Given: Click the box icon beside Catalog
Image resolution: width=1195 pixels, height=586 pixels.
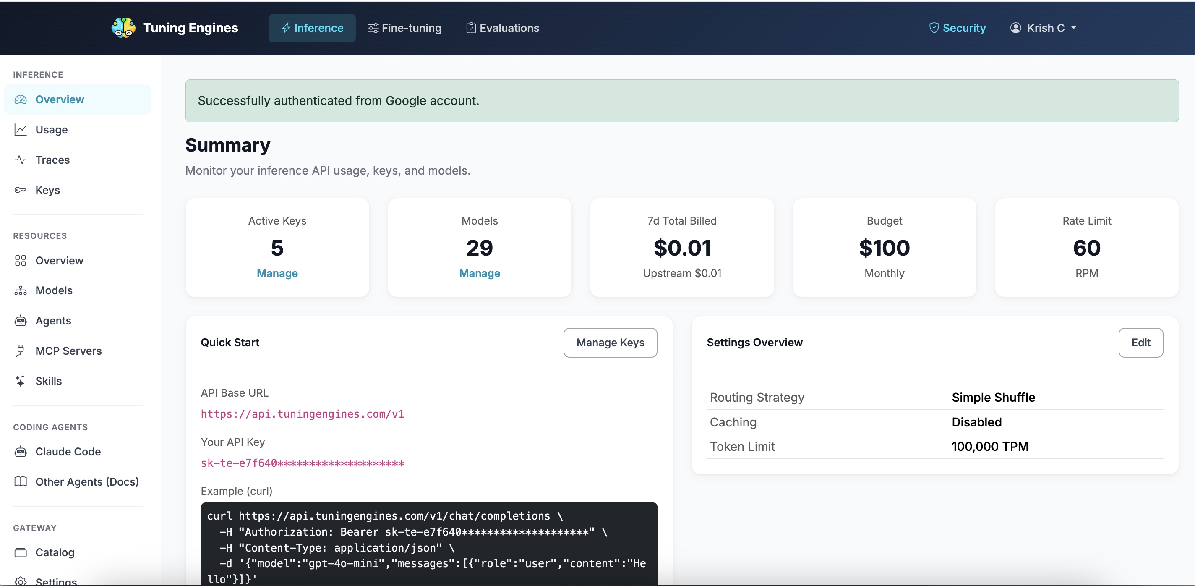Looking at the screenshot, I should coord(21,552).
